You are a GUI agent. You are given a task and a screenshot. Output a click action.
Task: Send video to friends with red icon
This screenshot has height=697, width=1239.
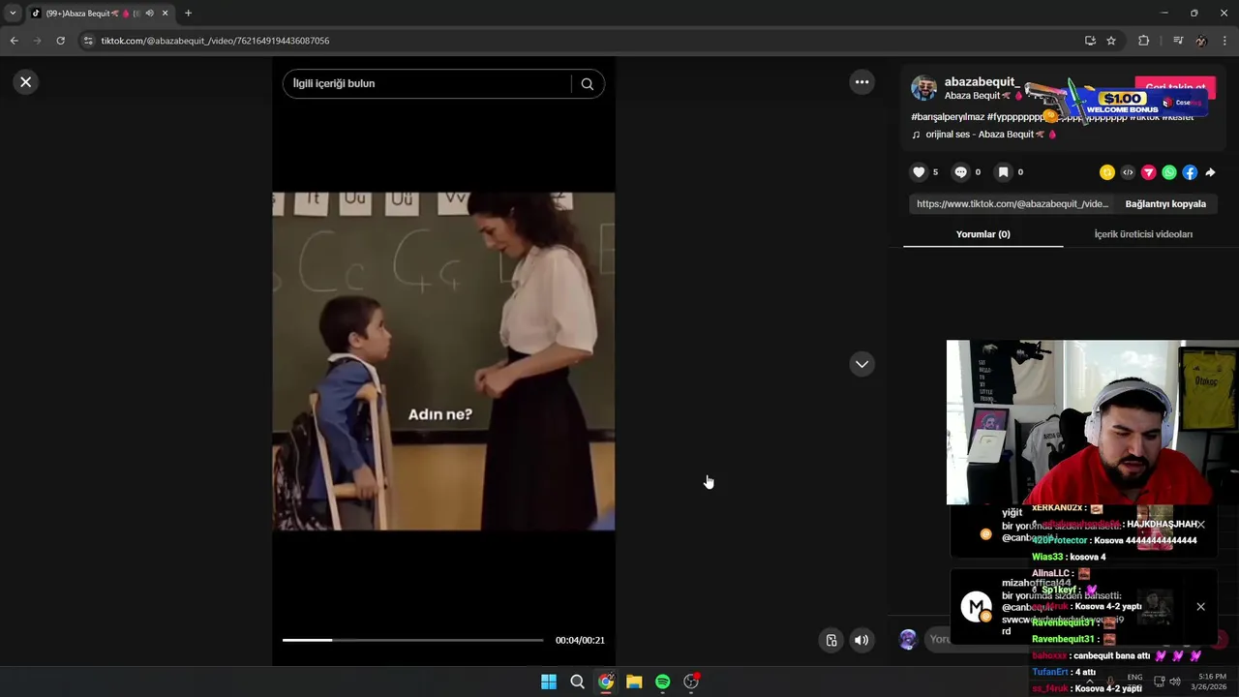pyautogui.click(x=1149, y=172)
